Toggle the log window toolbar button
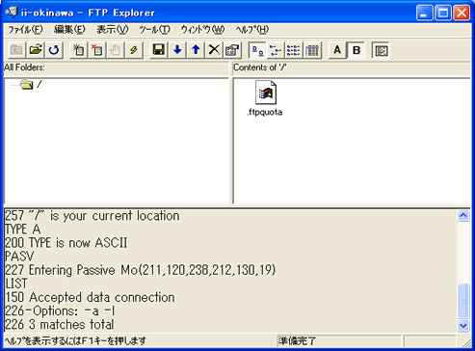 pos(381,50)
